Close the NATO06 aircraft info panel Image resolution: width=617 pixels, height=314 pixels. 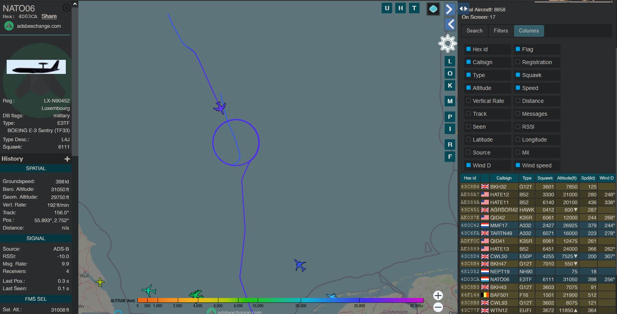click(x=67, y=8)
